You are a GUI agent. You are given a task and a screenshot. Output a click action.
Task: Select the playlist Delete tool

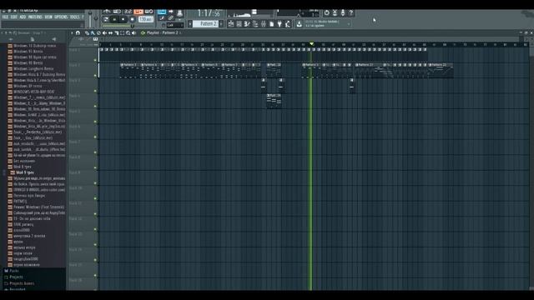click(98, 33)
